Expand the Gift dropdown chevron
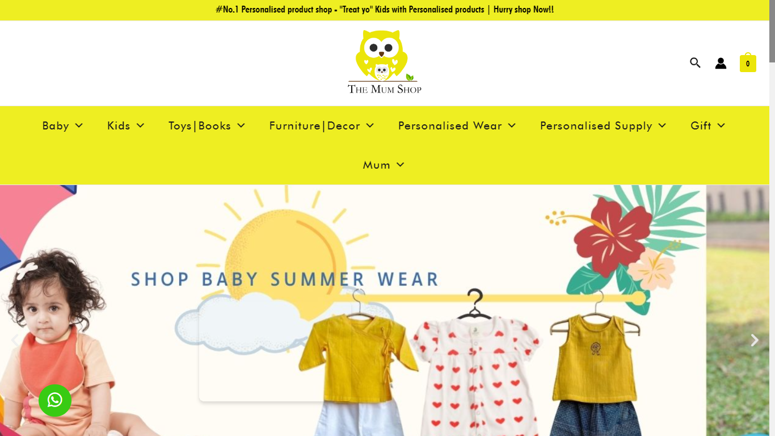Viewport: 775px width, 436px height. coord(721,125)
